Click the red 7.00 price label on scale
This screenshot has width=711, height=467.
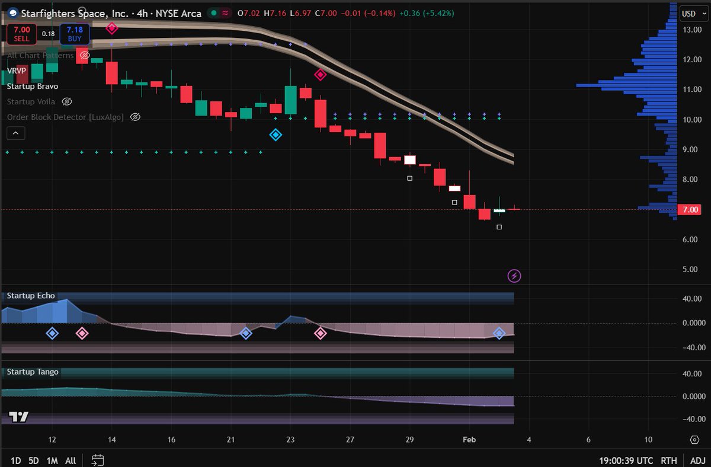[689, 209]
